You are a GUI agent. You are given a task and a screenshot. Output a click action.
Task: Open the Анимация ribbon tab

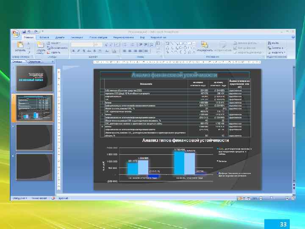click(77, 37)
